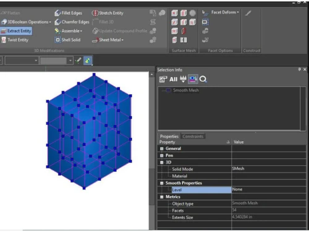Screen dimensions: 309x232
Task: Click the Level value None
Action: pos(269,189)
